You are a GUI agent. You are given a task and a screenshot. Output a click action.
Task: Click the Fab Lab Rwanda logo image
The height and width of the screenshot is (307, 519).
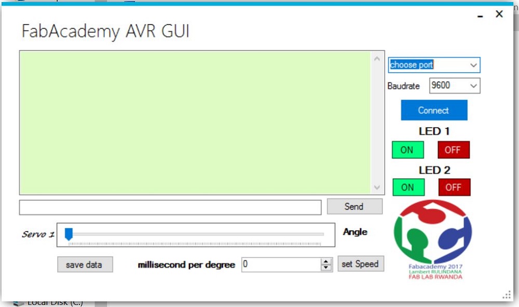pyautogui.click(x=433, y=240)
